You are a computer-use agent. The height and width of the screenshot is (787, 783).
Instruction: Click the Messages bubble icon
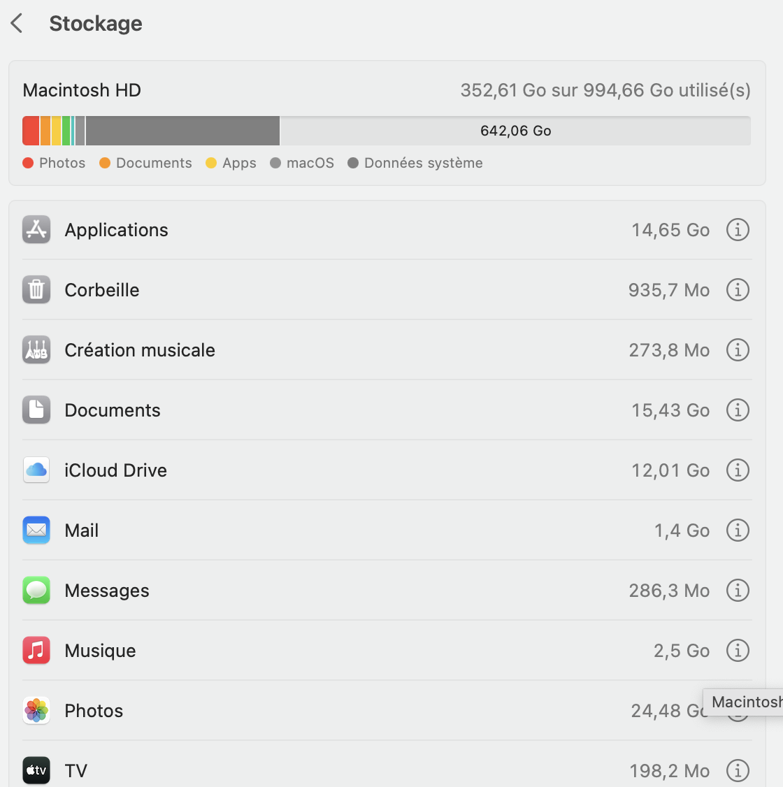(x=36, y=591)
